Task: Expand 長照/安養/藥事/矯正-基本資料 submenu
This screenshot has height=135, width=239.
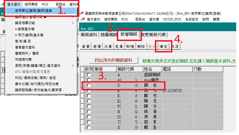Action: 44,66
